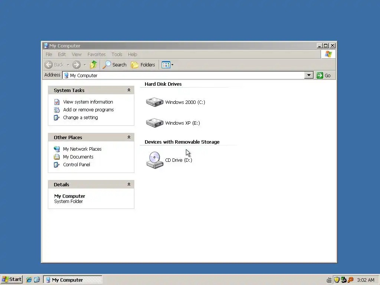The image size is (380, 285).
Task: Go up one folder level icon
Action: tap(93, 65)
